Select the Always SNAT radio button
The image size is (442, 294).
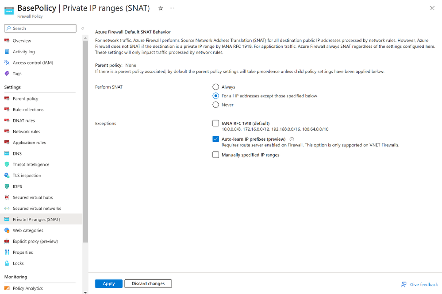(215, 87)
